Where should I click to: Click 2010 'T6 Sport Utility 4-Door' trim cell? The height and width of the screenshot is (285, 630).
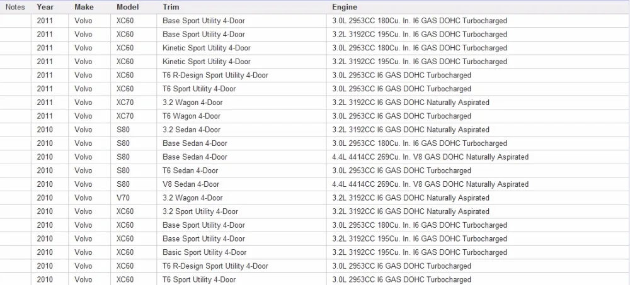241,280
